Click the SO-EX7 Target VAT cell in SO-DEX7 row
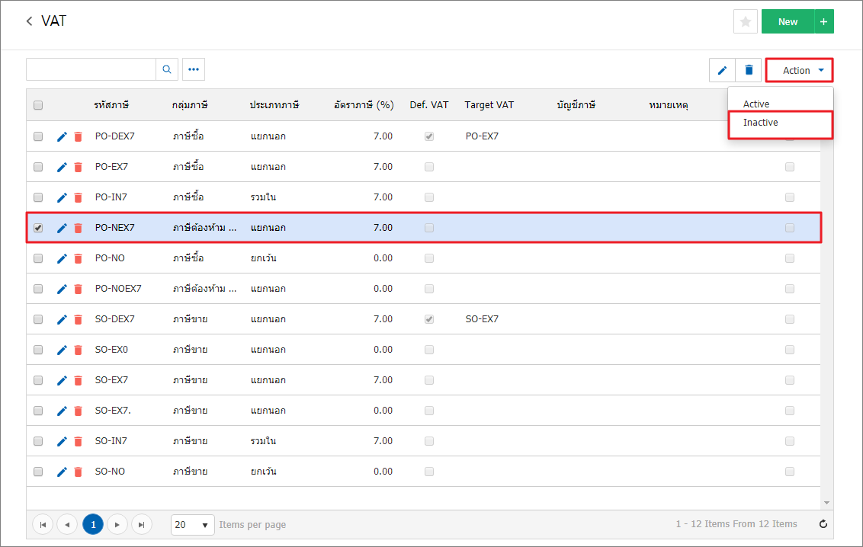Viewport: 863px width, 547px height. tap(482, 319)
